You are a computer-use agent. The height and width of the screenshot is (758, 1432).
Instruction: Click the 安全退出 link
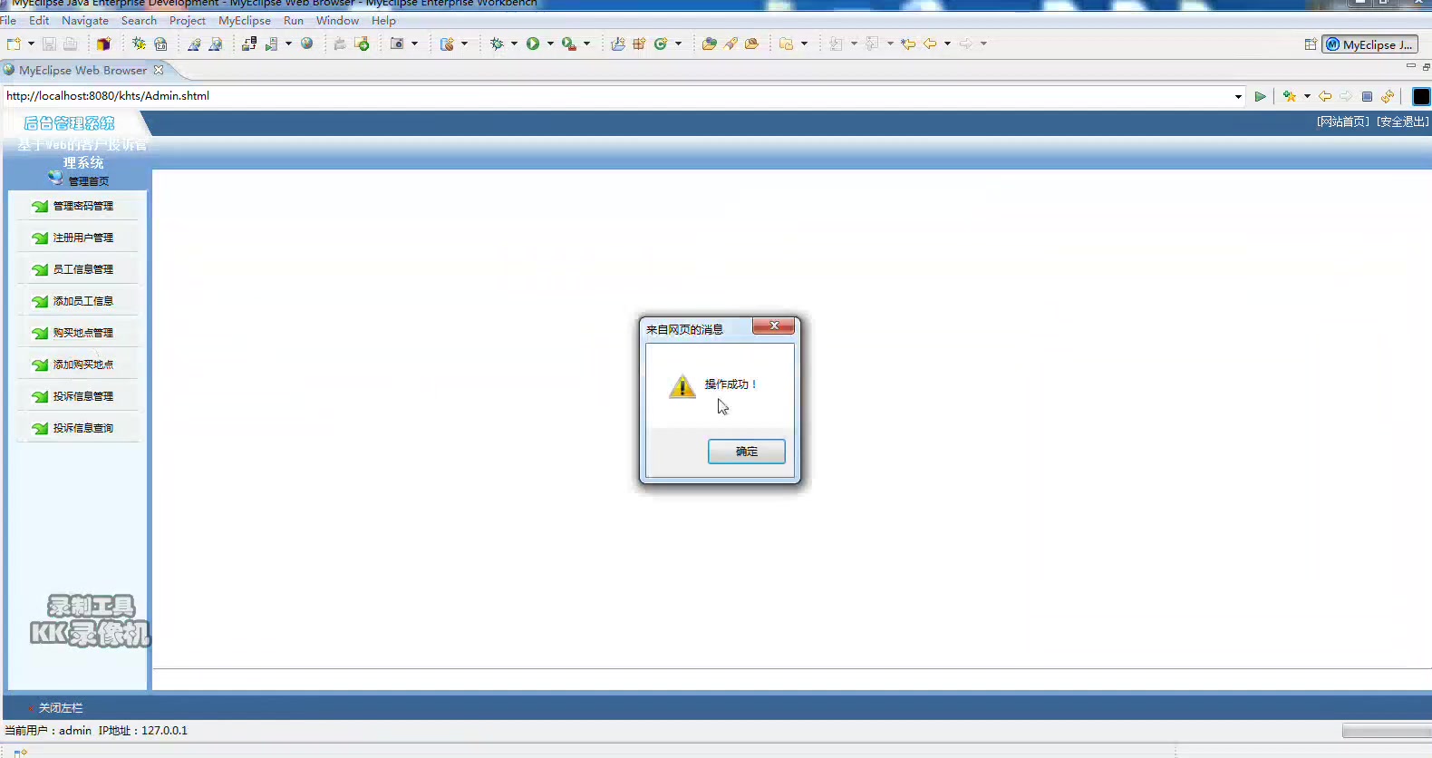pos(1403,121)
